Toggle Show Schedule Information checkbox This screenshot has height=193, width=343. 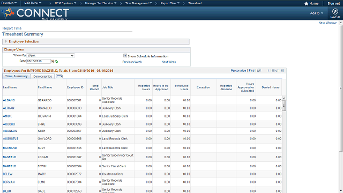coord(125,56)
